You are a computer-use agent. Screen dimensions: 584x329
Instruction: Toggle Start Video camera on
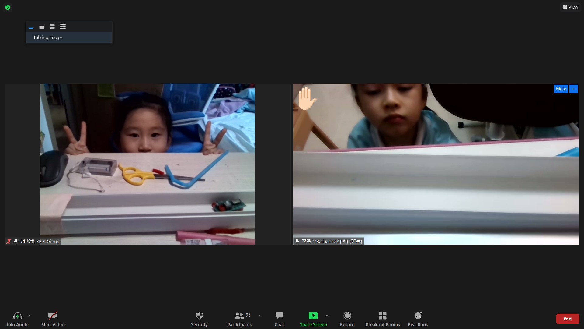[x=53, y=316]
